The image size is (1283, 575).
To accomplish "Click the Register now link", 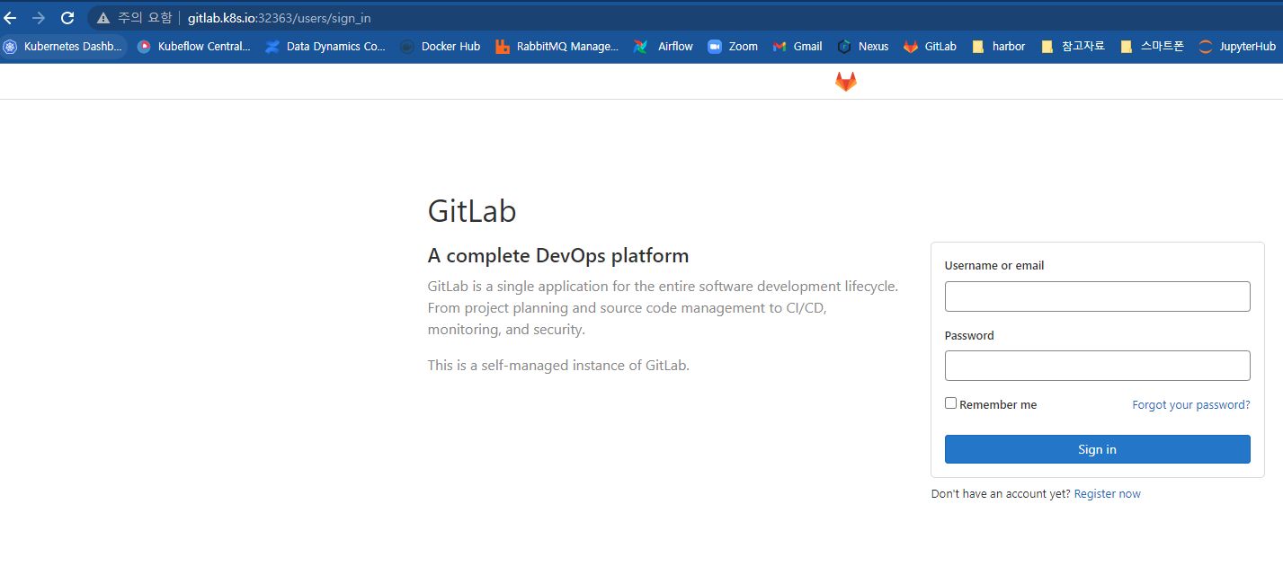I will coord(1107,494).
